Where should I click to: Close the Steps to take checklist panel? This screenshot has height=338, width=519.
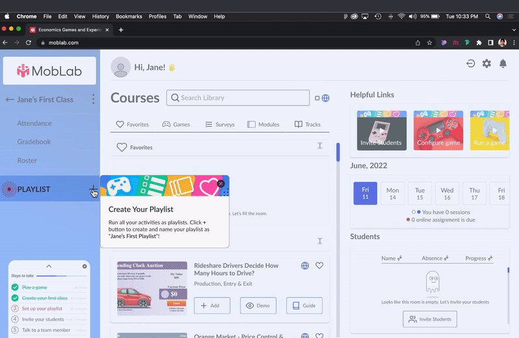(85, 266)
